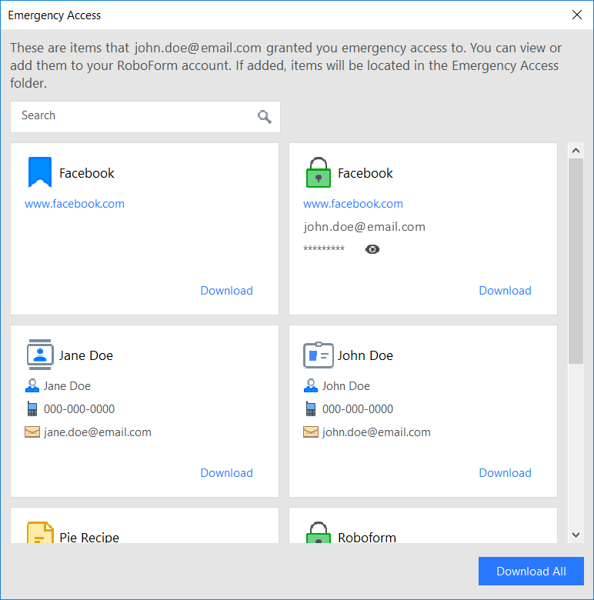Click john.doe@email.com in John Doe card
This screenshot has height=600, width=594.
[376, 432]
